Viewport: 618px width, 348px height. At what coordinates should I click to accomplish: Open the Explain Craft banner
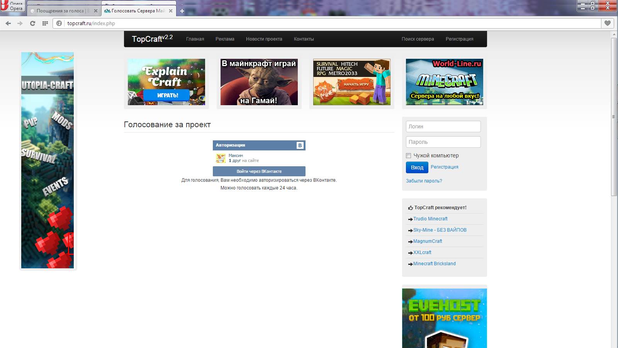coord(166,82)
